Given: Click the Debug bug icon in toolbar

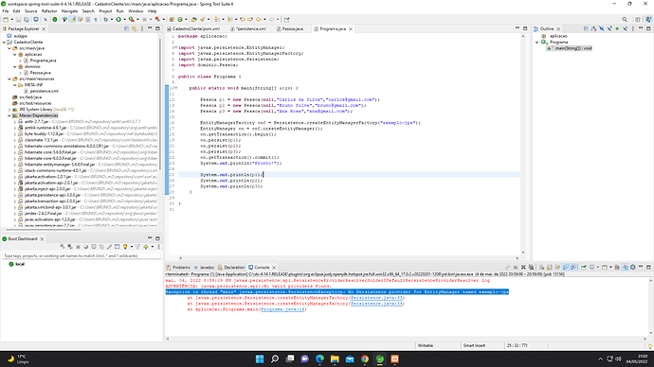Looking at the screenshot, I should [x=105, y=19].
